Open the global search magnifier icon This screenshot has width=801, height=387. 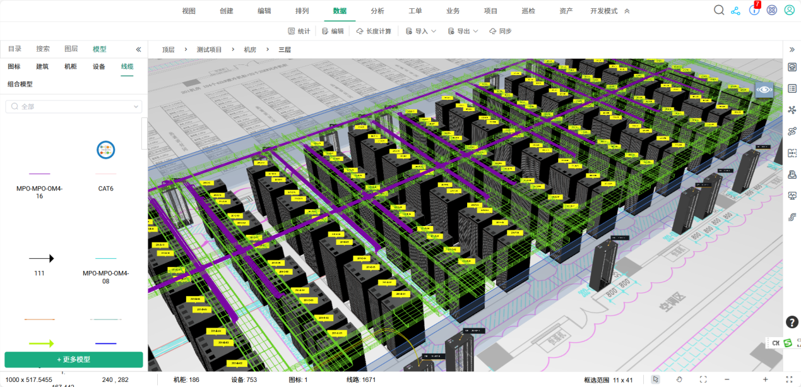[x=719, y=10]
